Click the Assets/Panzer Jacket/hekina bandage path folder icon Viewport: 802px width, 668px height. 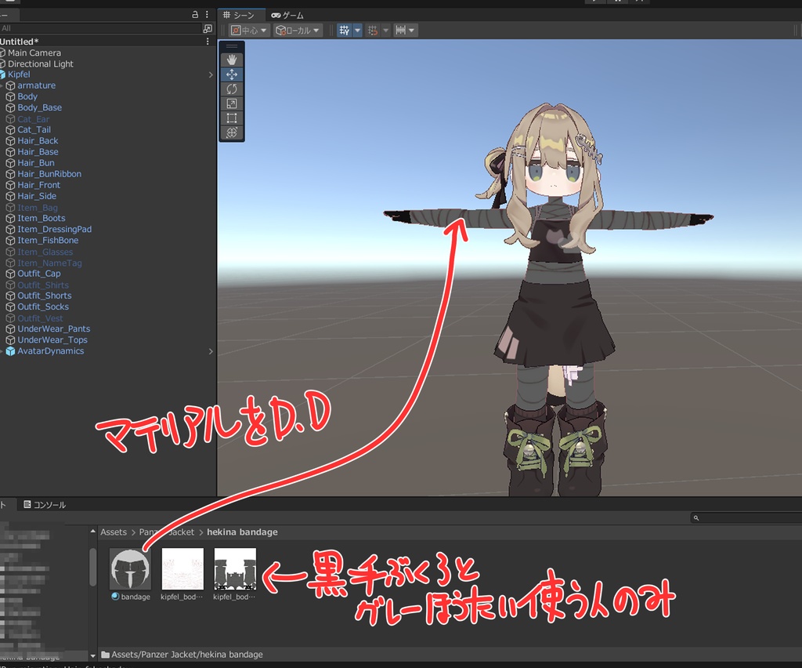pyautogui.click(x=106, y=655)
